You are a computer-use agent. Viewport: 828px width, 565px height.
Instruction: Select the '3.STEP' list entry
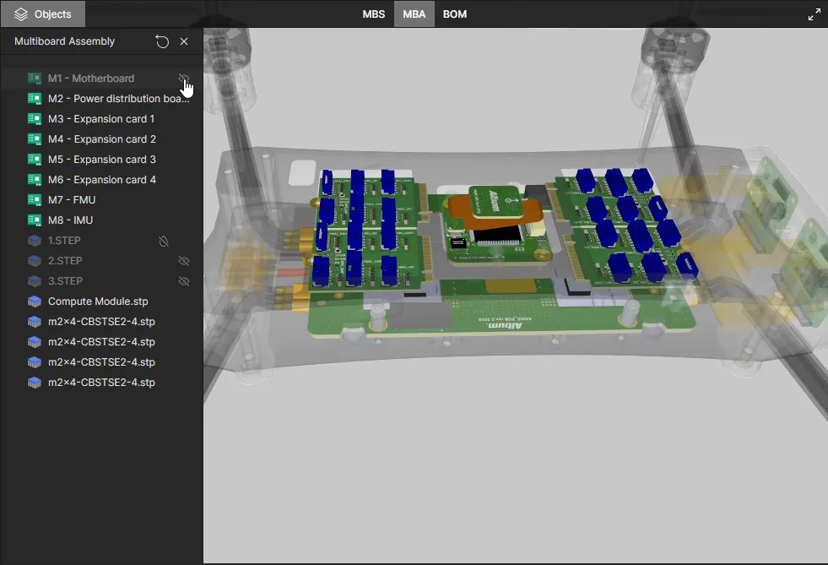65,280
